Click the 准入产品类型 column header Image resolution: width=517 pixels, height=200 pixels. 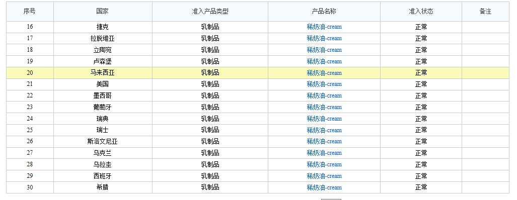(x=210, y=12)
